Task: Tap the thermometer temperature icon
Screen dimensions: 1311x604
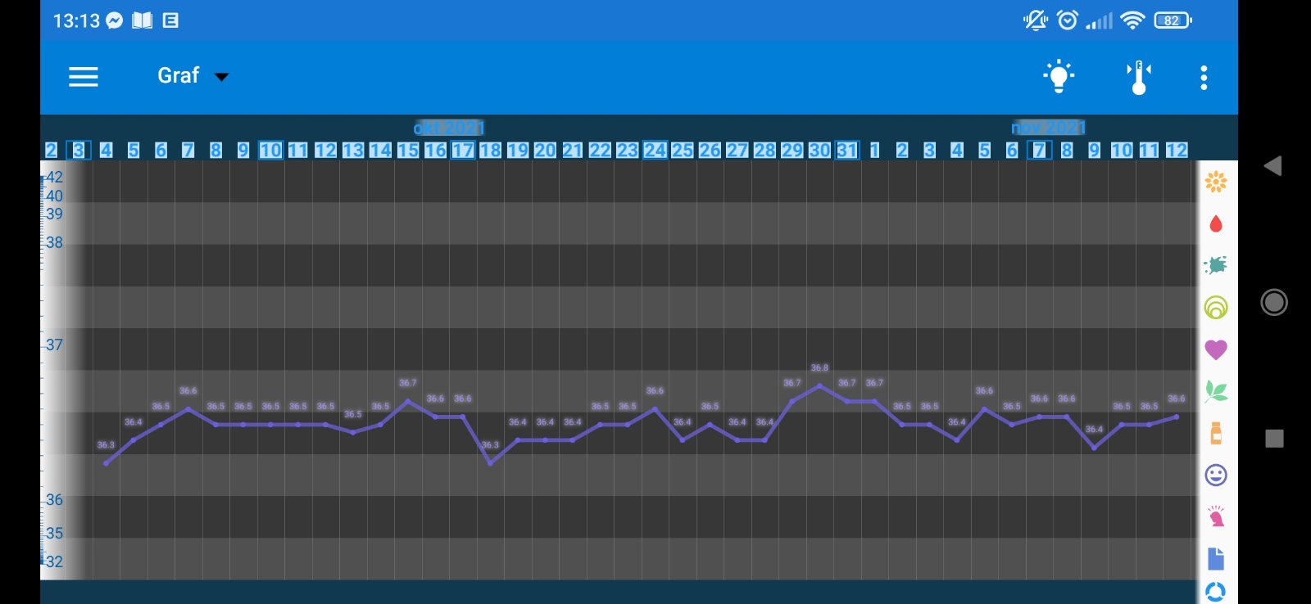Action: (1138, 78)
